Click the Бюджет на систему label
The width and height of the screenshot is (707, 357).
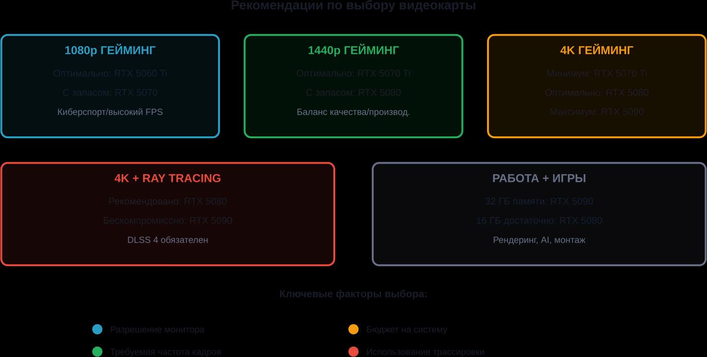tap(406, 330)
